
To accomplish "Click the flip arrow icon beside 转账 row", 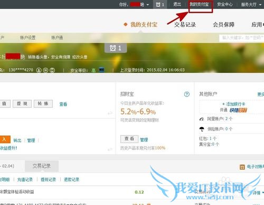I will (x=110, y=113).
